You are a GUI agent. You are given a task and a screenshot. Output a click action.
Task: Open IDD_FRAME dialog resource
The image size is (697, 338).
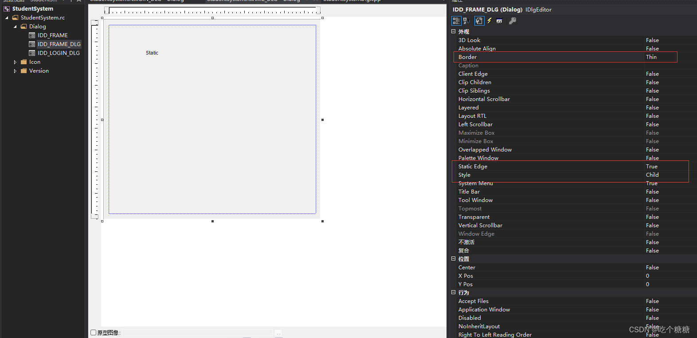pyautogui.click(x=53, y=35)
